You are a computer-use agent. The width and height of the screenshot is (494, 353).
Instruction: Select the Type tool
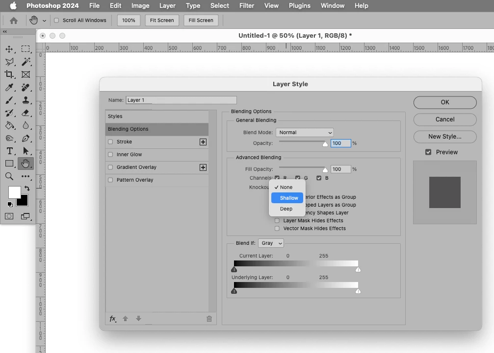point(9,151)
